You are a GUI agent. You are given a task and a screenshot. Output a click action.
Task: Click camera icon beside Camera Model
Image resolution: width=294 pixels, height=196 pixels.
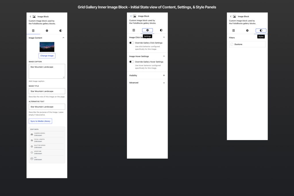coord(32,134)
